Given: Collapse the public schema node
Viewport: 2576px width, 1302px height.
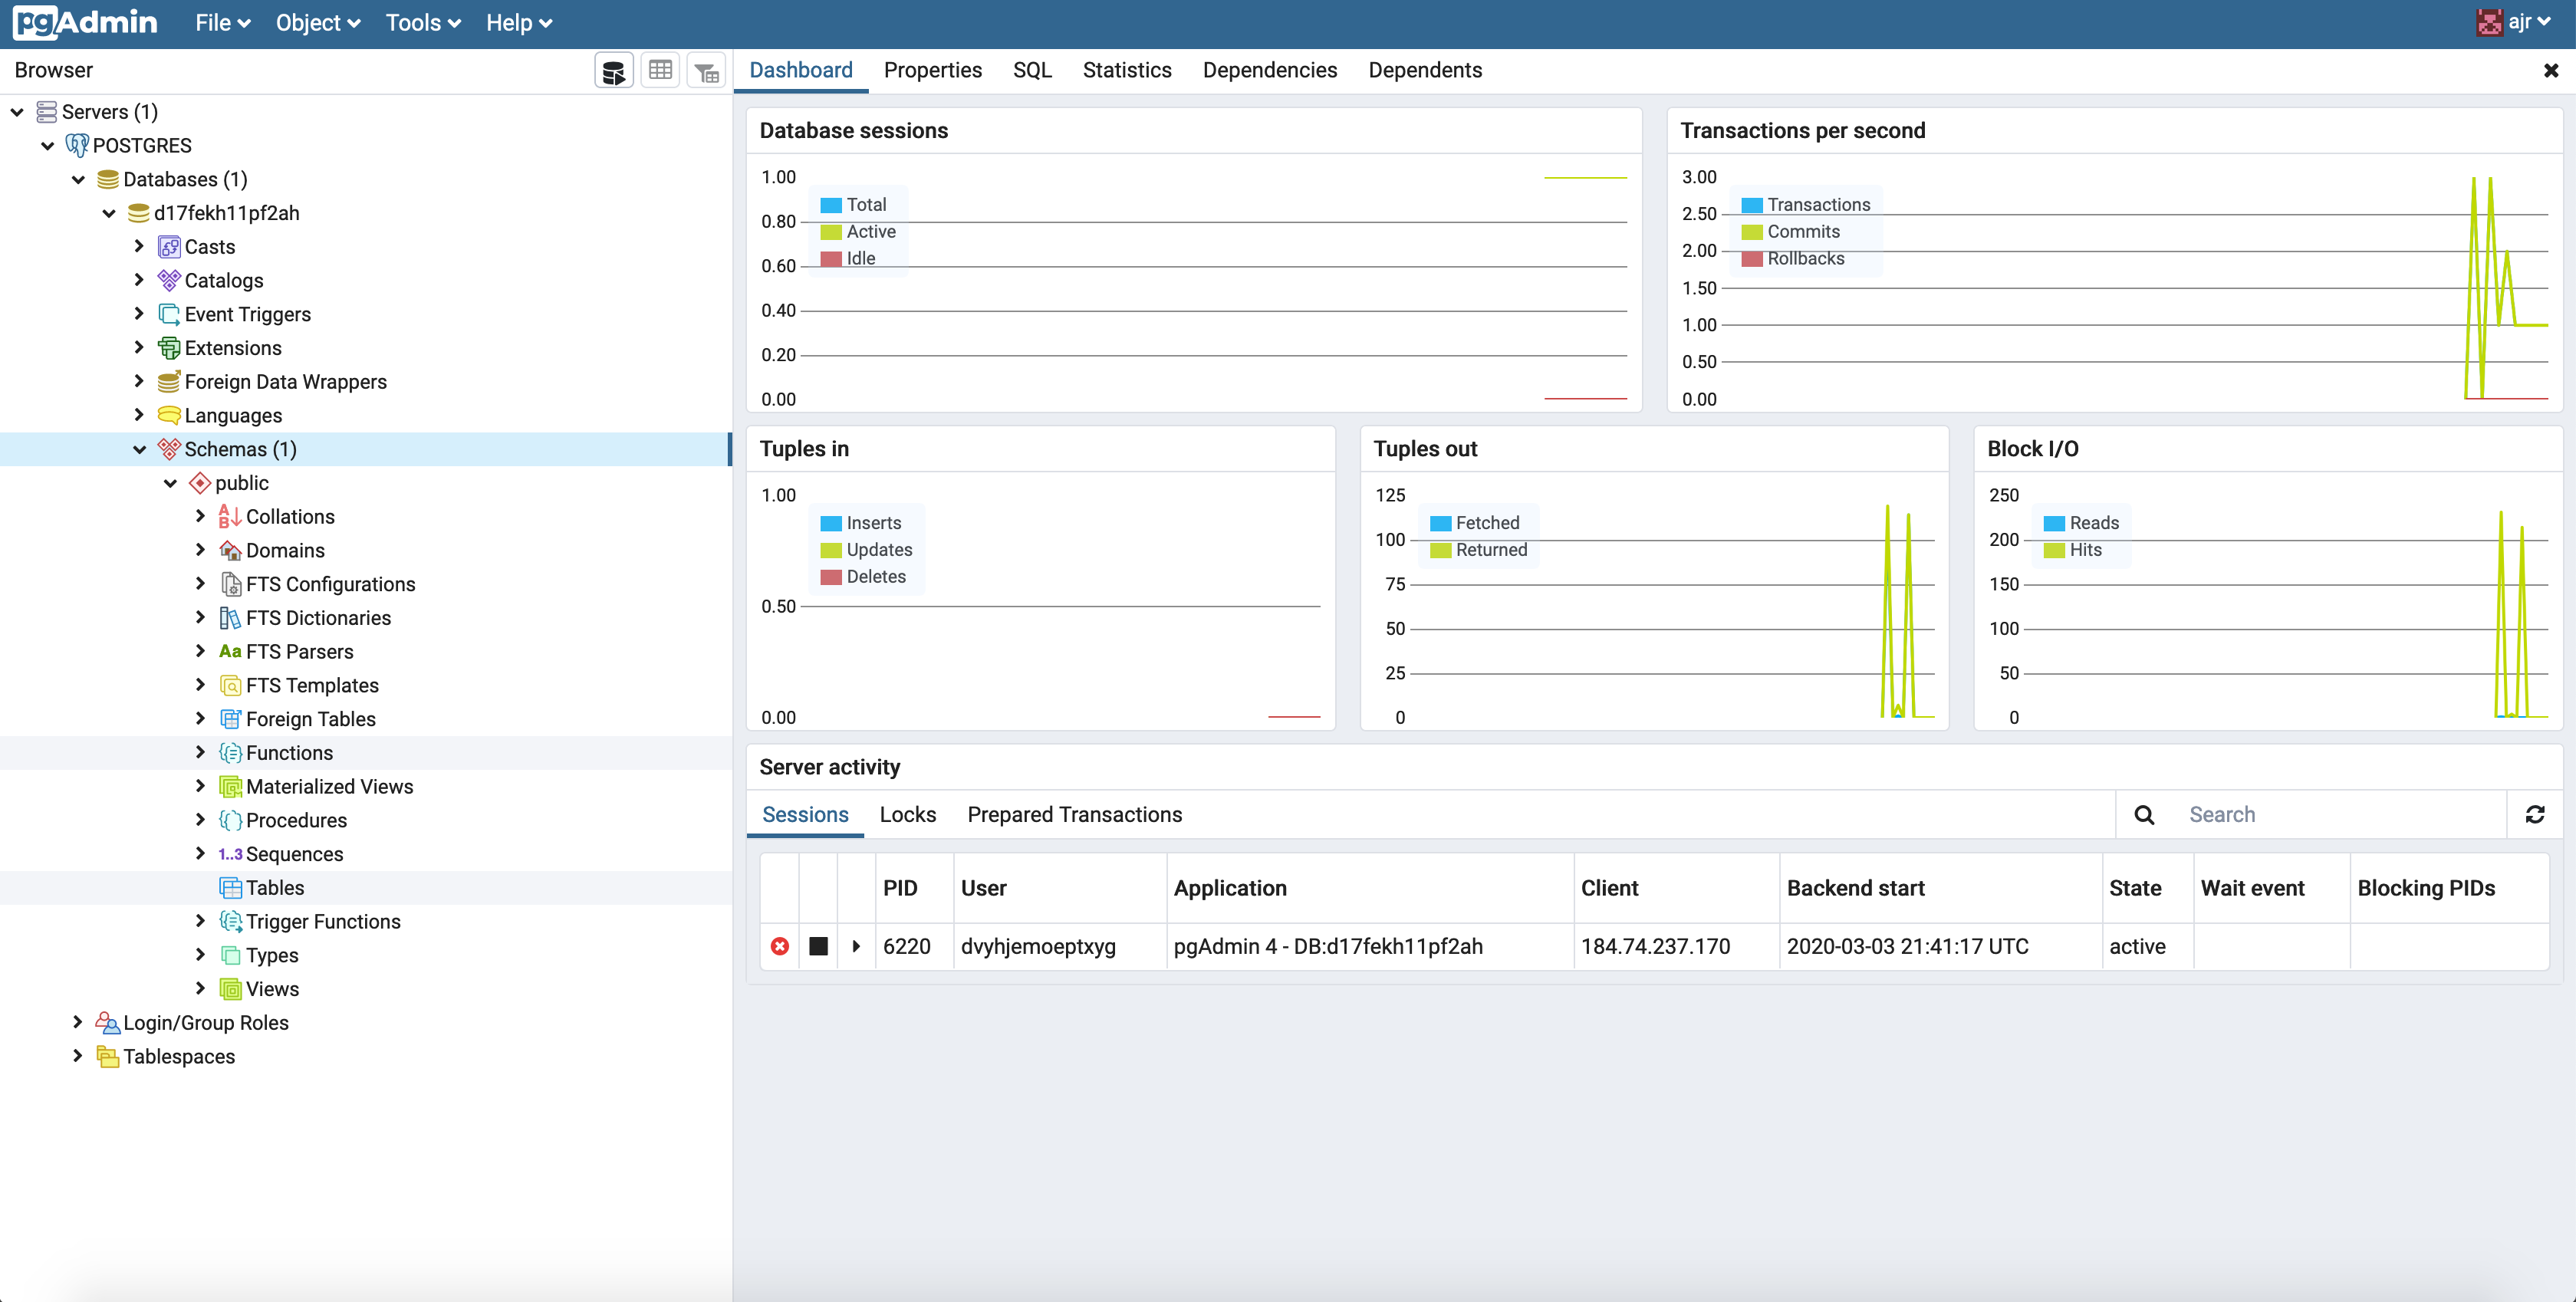Looking at the screenshot, I should click(170, 483).
